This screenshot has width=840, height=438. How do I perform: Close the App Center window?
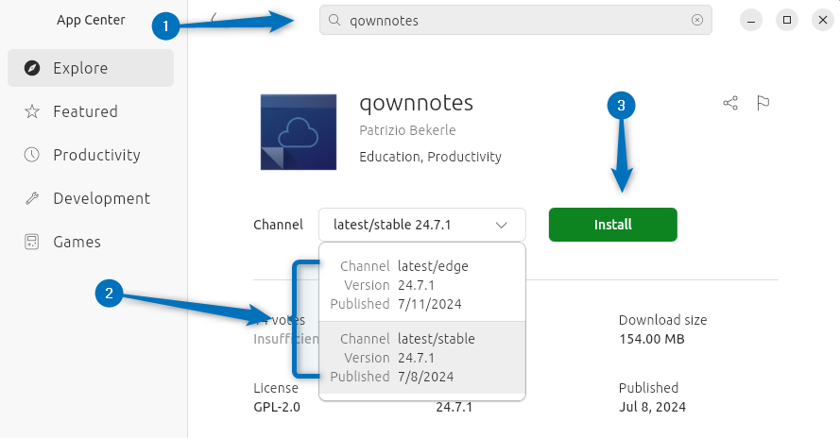tap(823, 20)
